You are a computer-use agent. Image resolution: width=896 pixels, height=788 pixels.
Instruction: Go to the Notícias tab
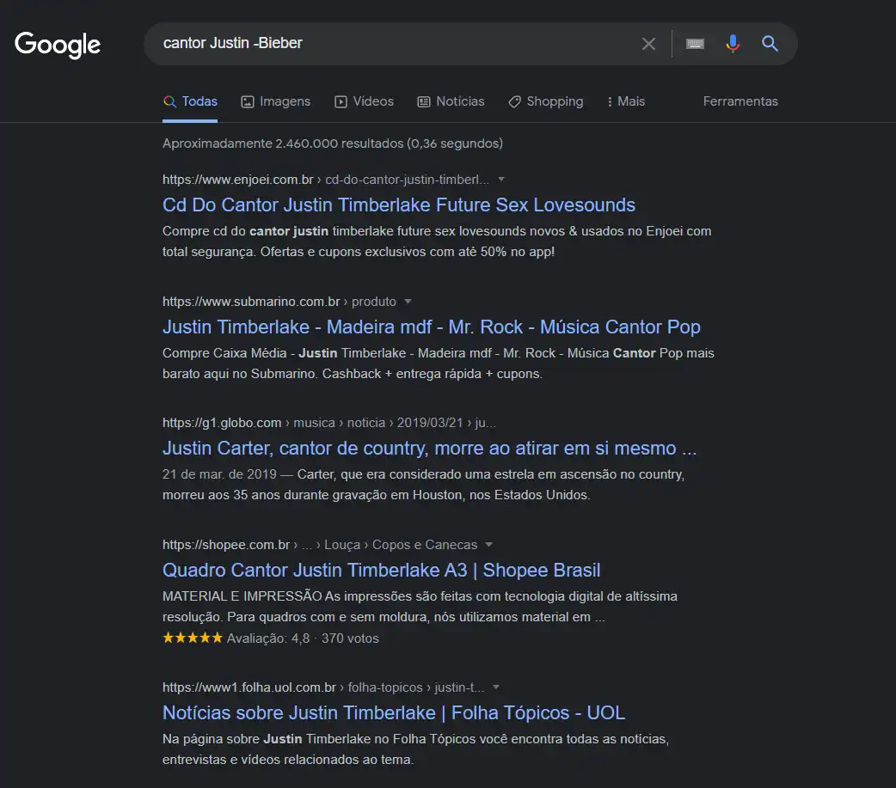[x=451, y=101]
